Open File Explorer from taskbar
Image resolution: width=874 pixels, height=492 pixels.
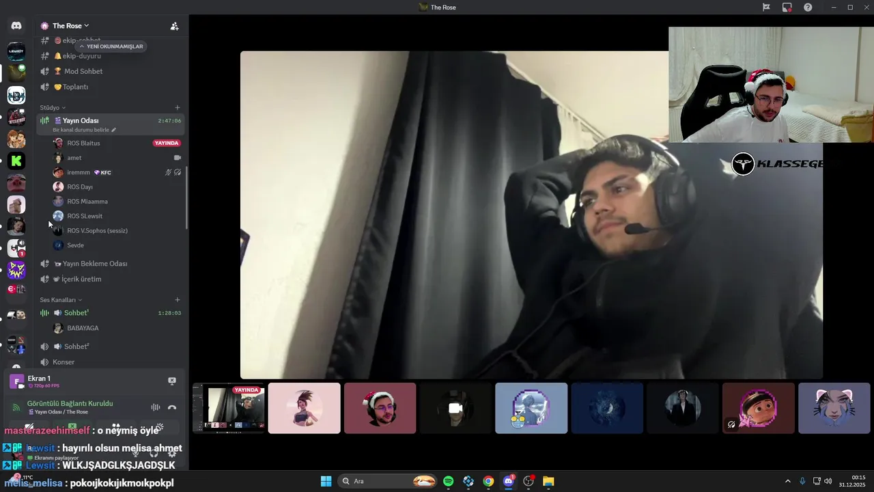pyautogui.click(x=548, y=481)
